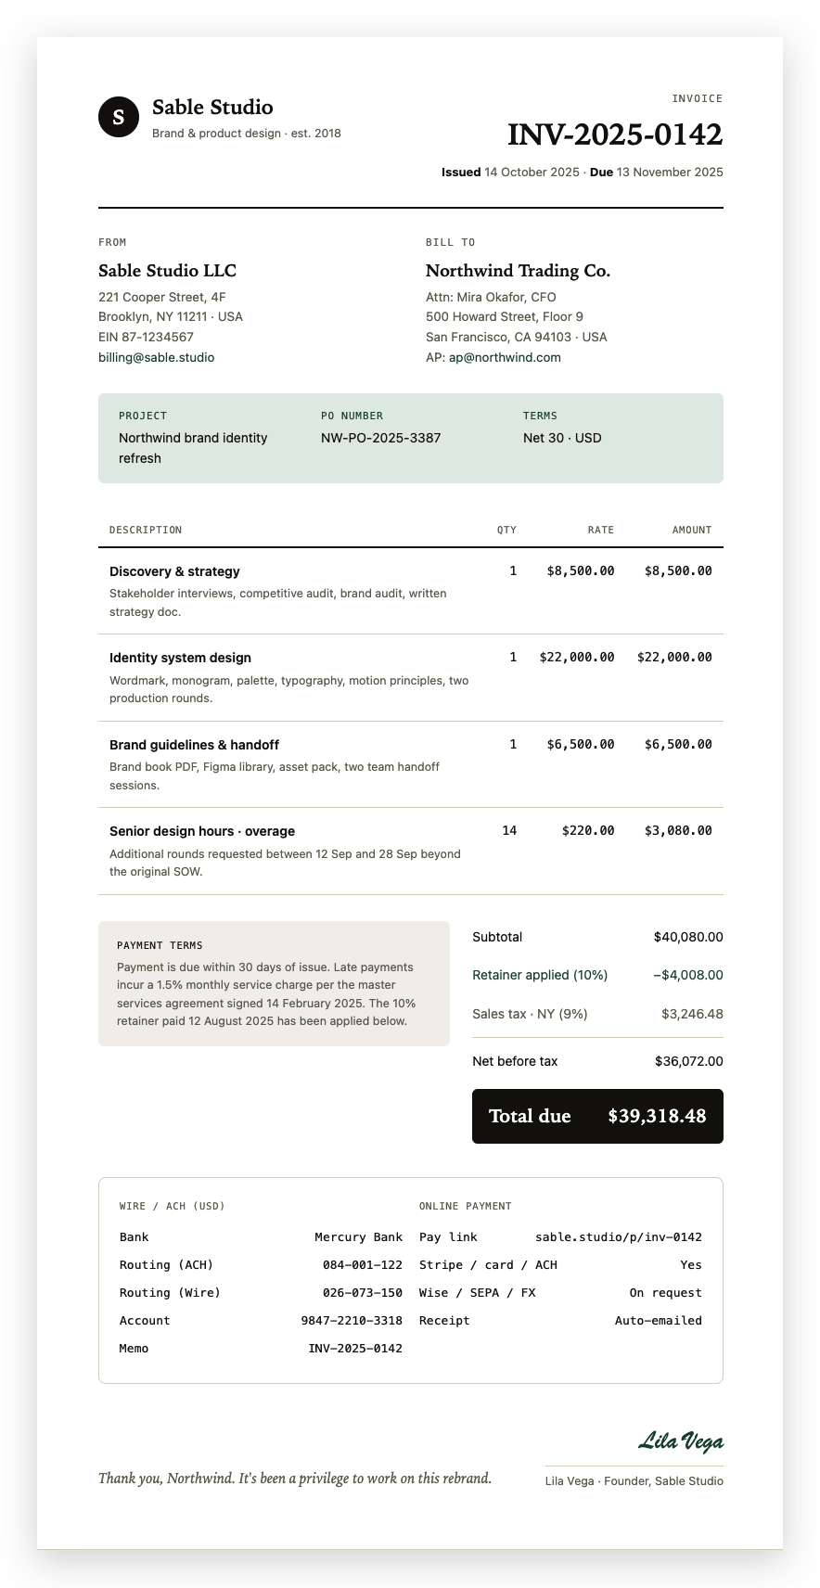Click the Sable Studio round S logo
This screenshot has width=820, height=1588.
tap(118, 117)
